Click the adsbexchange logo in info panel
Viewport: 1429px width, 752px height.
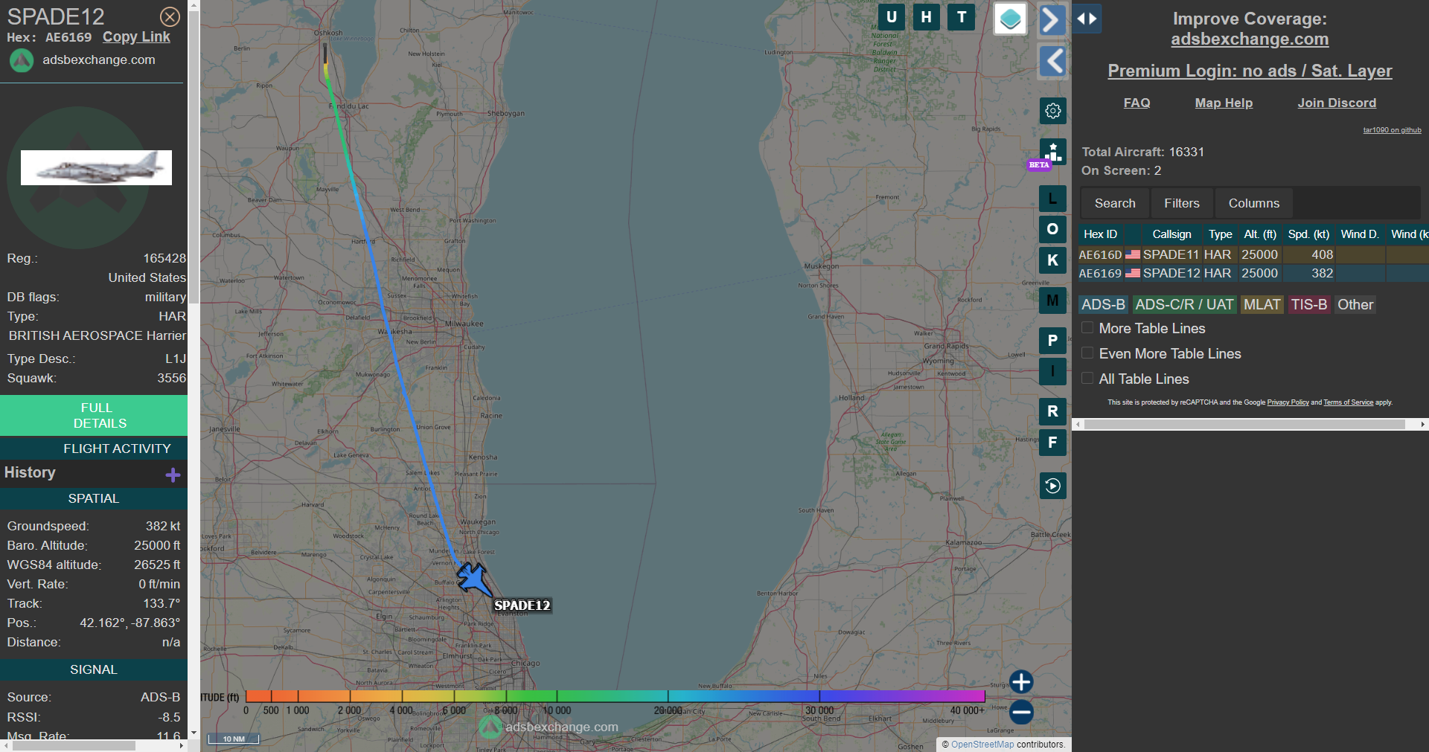tap(22, 60)
